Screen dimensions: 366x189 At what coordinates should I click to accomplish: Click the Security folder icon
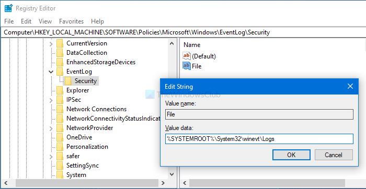(68, 81)
